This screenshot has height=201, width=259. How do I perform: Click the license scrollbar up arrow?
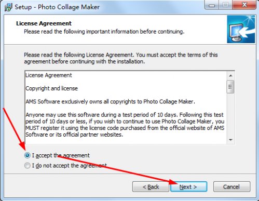click(x=230, y=76)
